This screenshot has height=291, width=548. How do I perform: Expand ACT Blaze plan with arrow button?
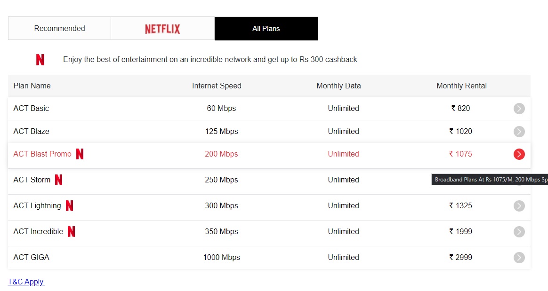[519, 132]
